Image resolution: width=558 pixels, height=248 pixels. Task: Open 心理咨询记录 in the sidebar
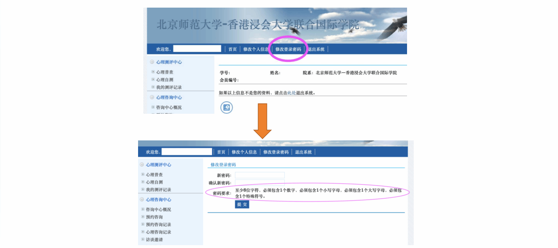click(x=158, y=232)
